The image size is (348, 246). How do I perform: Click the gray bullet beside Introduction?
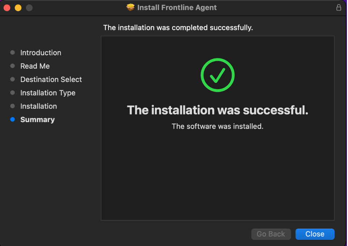(13, 53)
